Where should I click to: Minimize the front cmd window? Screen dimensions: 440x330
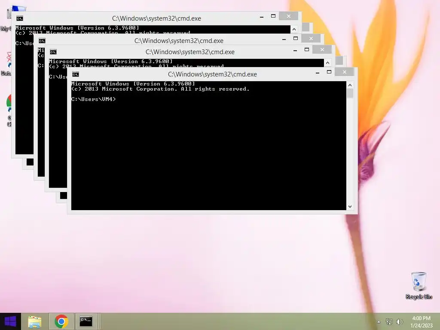[318, 72]
